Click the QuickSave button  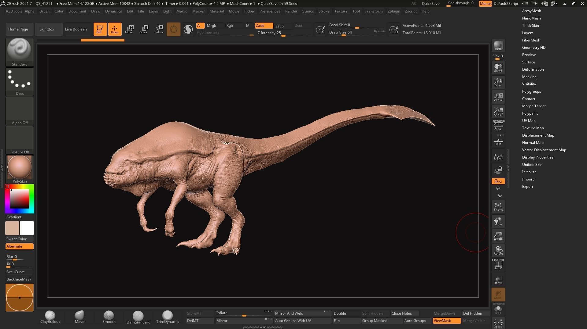(x=430, y=4)
